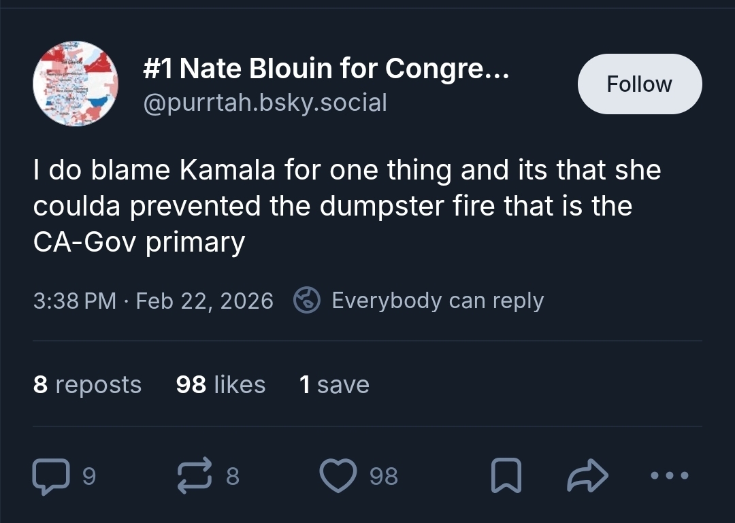This screenshot has width=735, height=523.
Task: Like the post with heart icon
Action: [338, 476]
